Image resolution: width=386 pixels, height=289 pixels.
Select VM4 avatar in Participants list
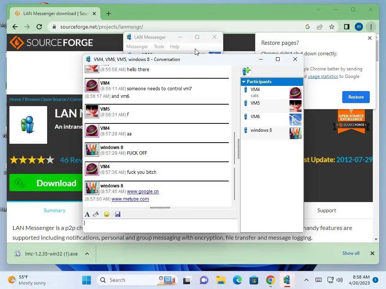tap(296, 93)
